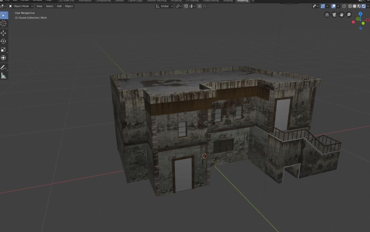Pick the Scale tool
Viewport: 370px width, 232px height.
tap(3, 49)
